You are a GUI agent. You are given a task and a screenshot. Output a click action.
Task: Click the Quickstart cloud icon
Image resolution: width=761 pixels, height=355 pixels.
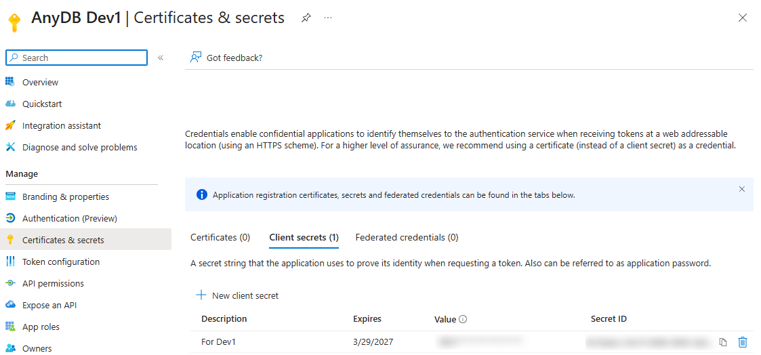[x=11, y=104]
